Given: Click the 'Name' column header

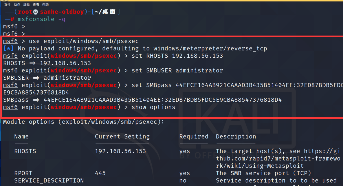Looking at the screenshot, I should (21, 136).
